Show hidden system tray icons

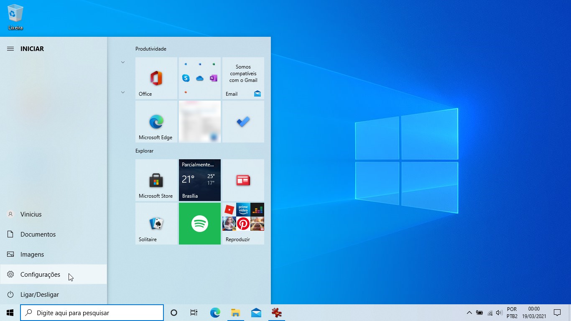tap(469, 313)
